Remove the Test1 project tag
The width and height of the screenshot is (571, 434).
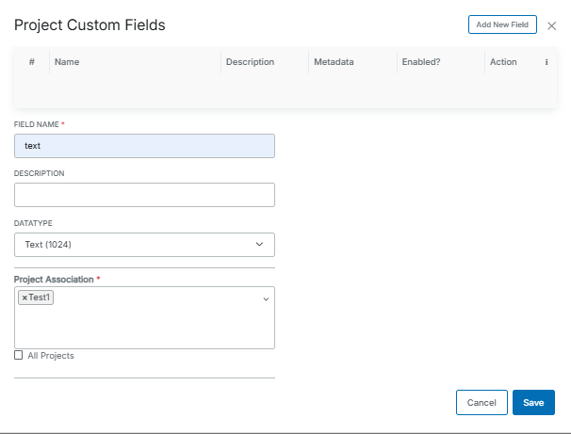(x=24, y=297)
